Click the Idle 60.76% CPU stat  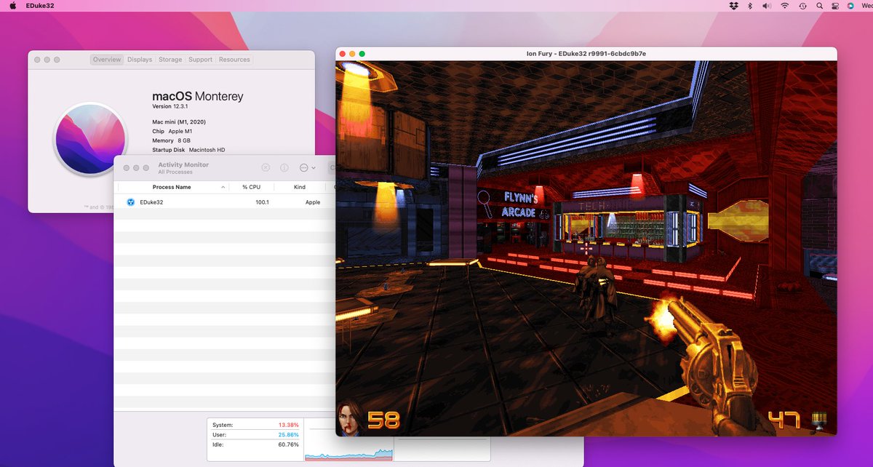[x=255, y=444]
